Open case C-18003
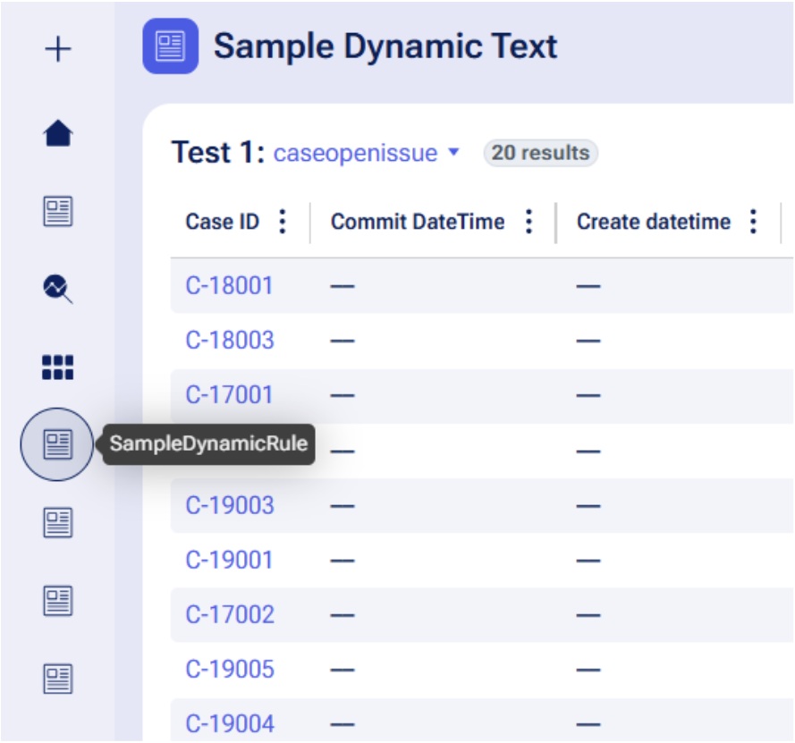795x743 pixels. tap(230, 340)
